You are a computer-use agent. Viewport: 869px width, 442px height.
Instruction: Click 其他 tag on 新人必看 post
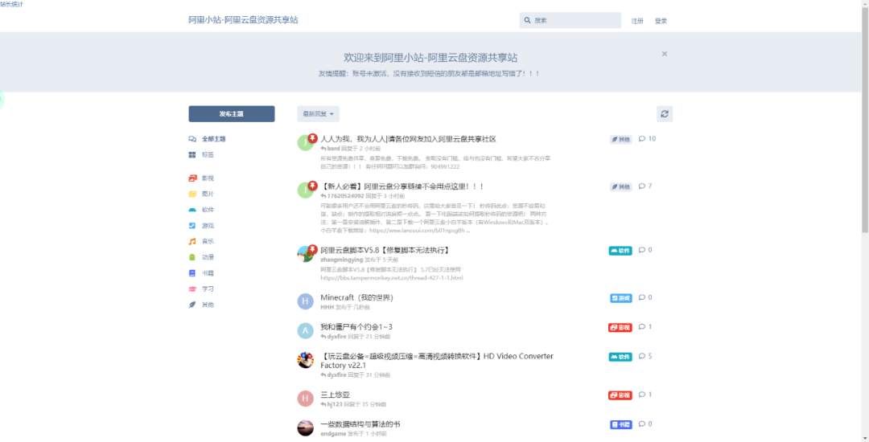tap(620, 187)
